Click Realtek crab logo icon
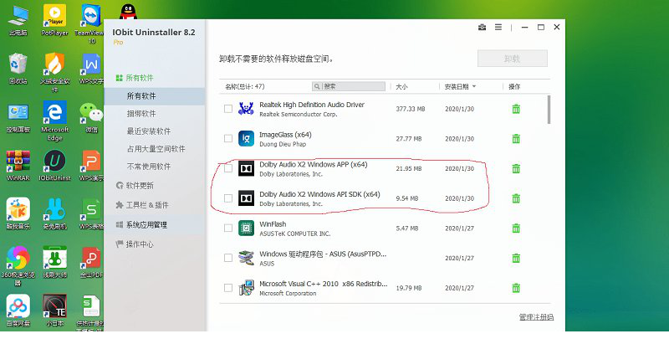669x344 pixels. tap(246, 109)
